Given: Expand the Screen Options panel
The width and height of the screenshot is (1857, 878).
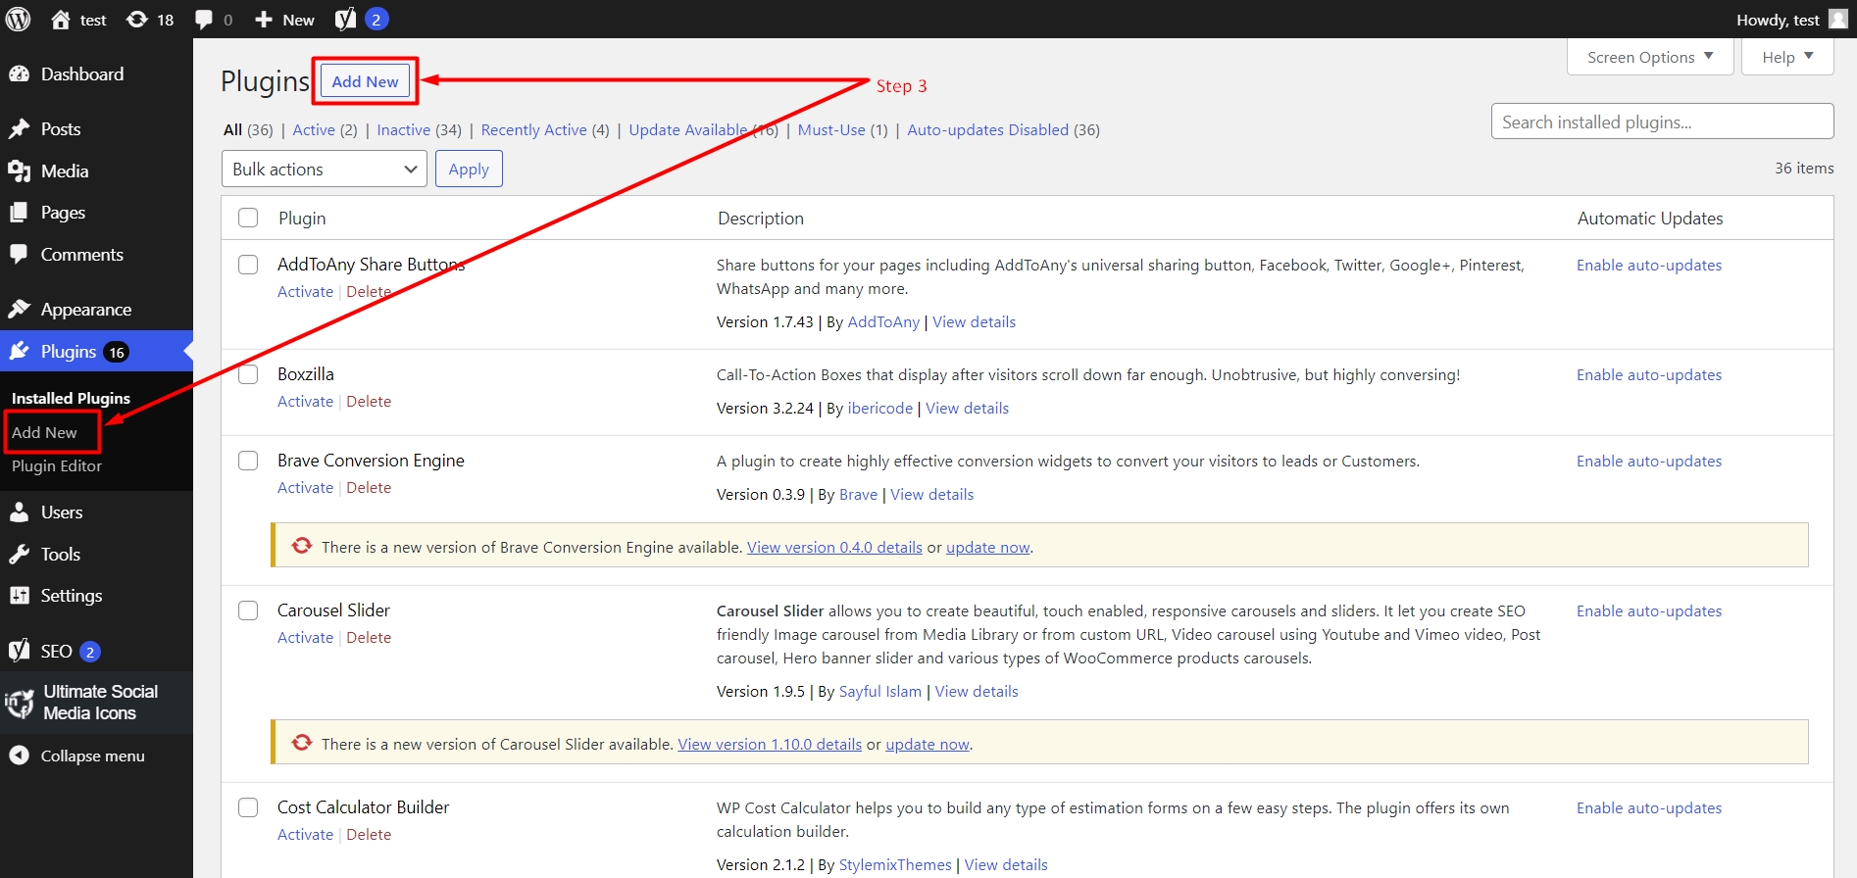Looking at the screenshot, I should (1650, 57).
